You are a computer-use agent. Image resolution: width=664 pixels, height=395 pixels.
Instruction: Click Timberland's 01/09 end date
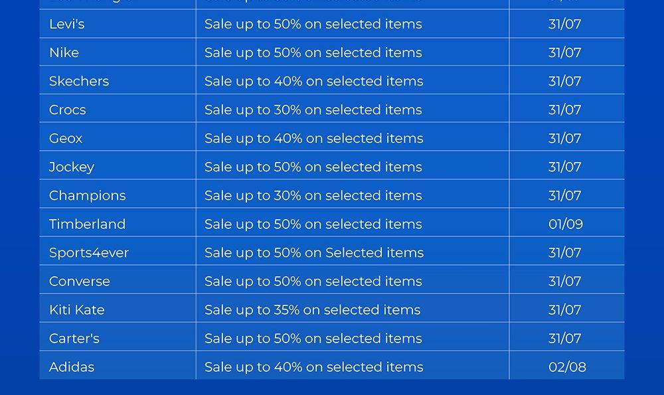tap(566, 224)
